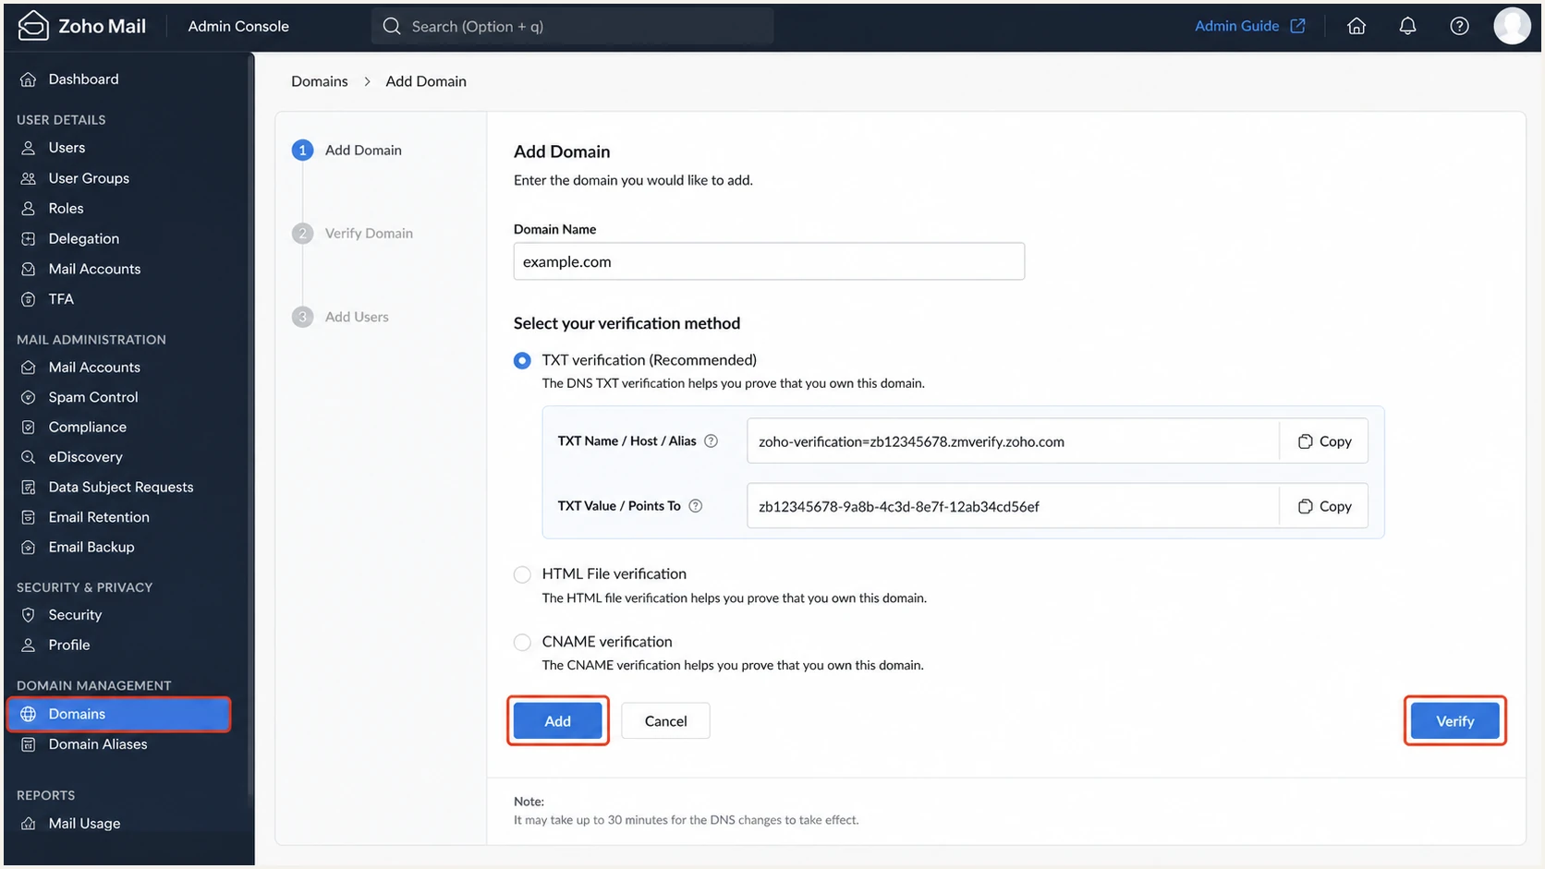Image resolution: width=1545 pixels, height=869 pixels.
Task: Click the search box in top bar
Action: pyautogui.click(x=573, y=26)
